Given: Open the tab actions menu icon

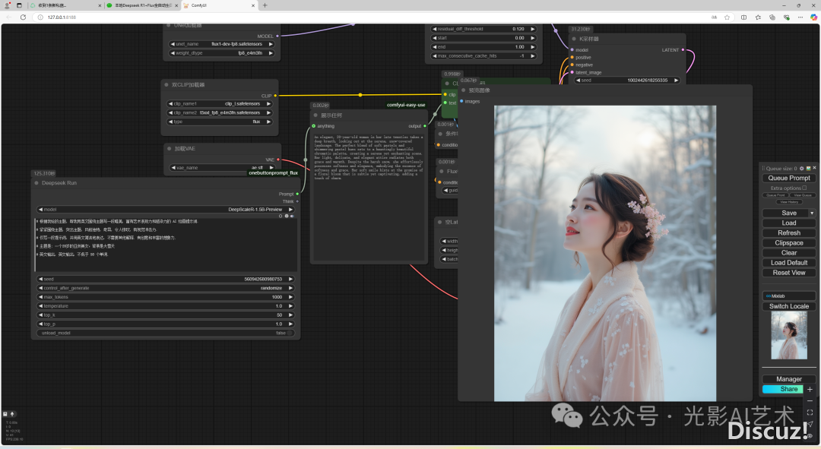Looking at the screenshot, I should [x=19, y=5].
